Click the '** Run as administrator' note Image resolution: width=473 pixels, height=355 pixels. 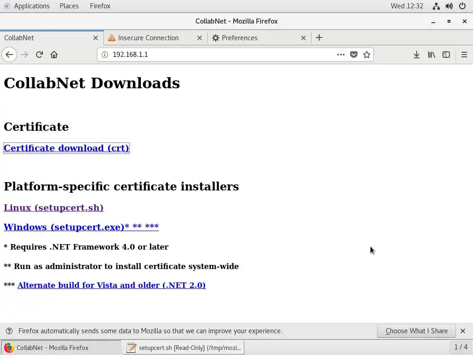coord(121,266)
